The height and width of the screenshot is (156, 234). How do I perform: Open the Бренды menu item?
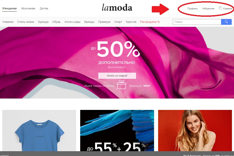point(89,22)
